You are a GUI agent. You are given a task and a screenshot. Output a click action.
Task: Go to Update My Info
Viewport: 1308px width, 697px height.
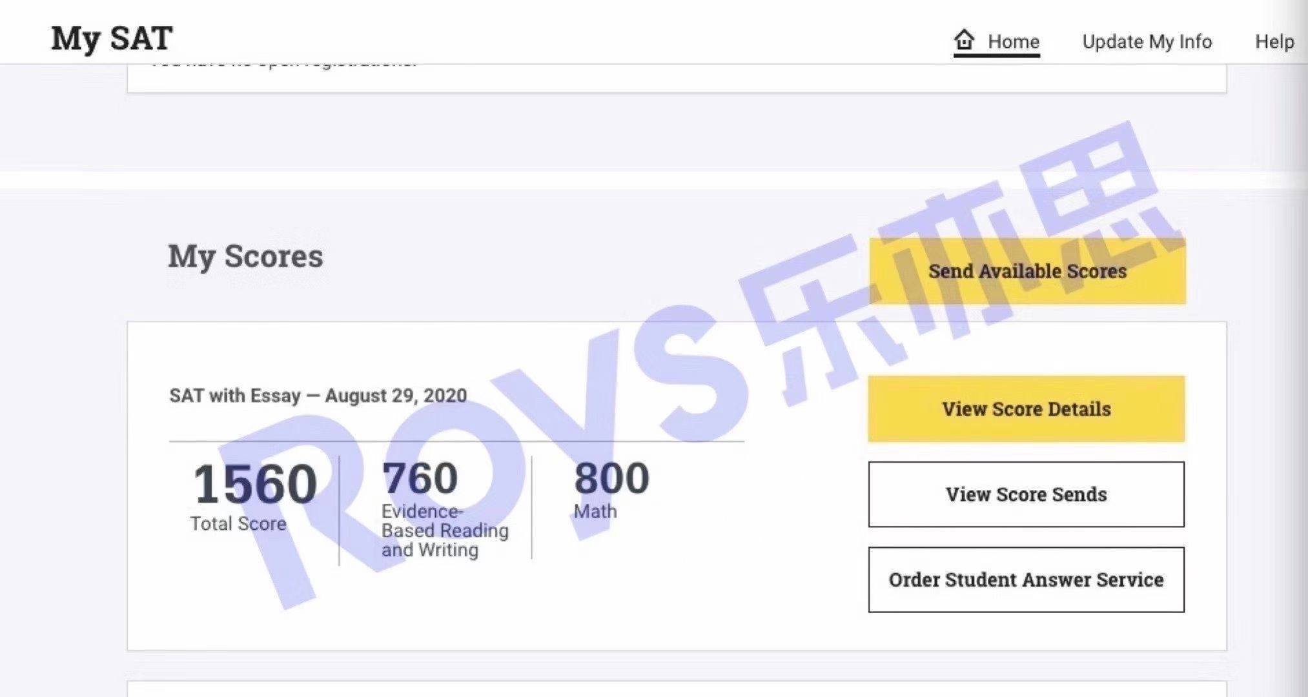(x=1147, y=42)
